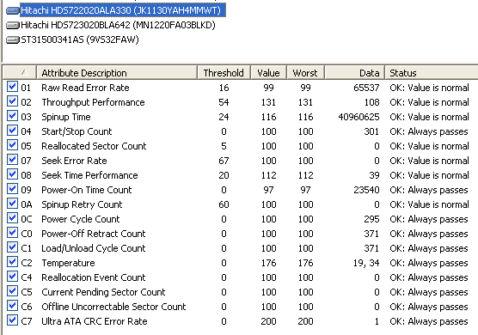Select the Start/Stop Count attribute name
The width and height of the screenshot is (478, 335).
coord(77,131)
